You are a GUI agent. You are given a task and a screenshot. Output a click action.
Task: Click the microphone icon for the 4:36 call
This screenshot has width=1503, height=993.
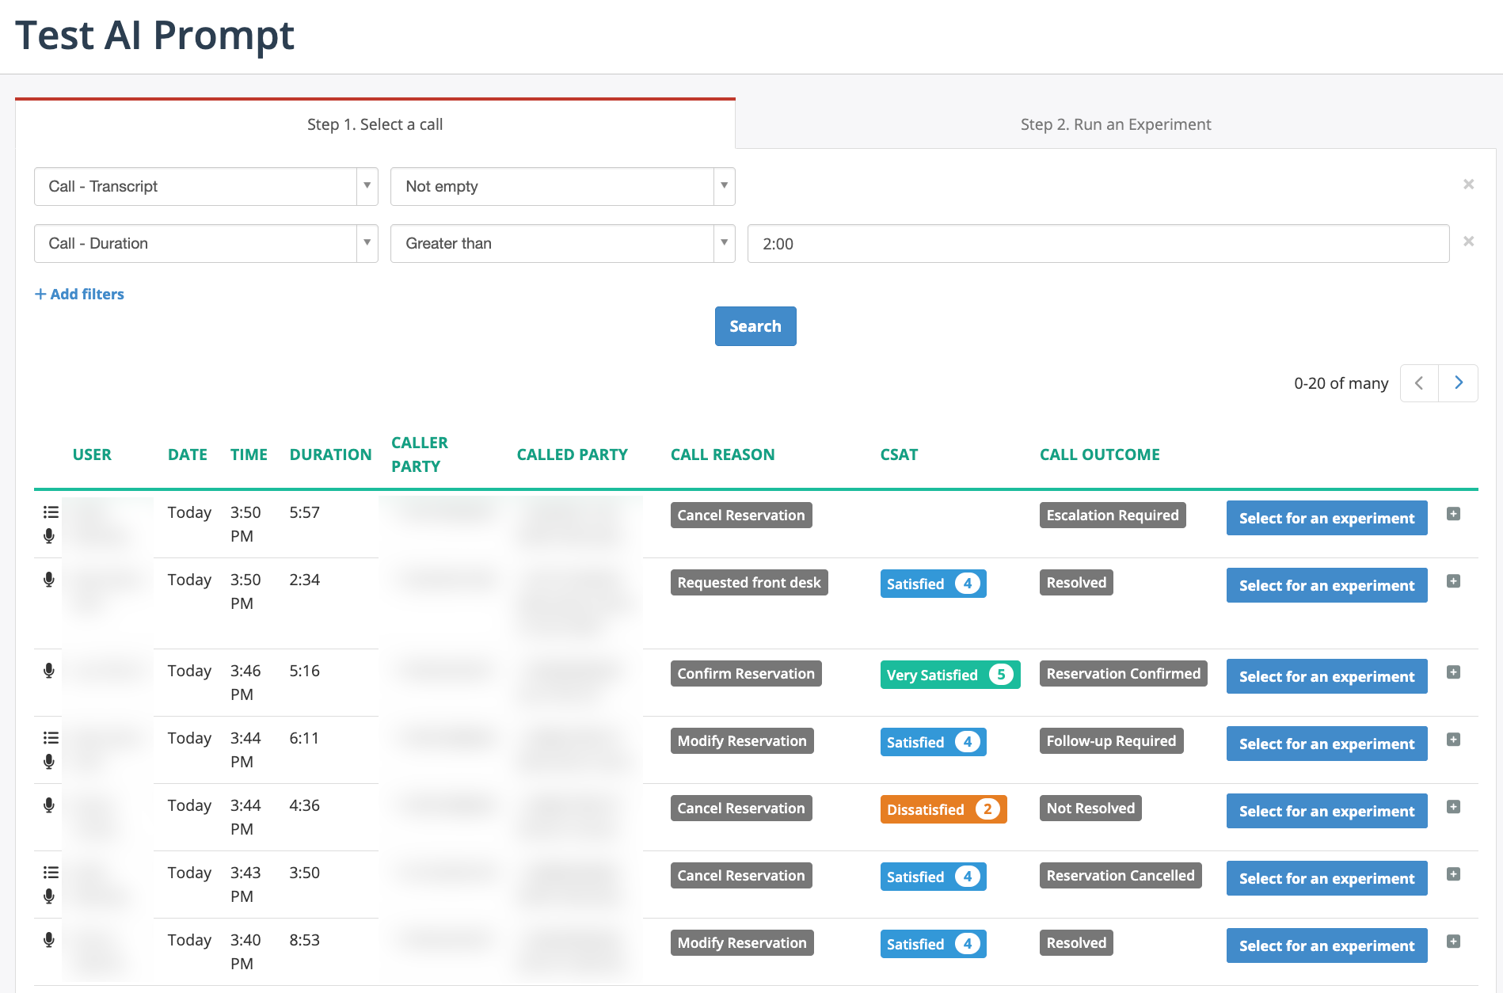[x=49, y=805]
